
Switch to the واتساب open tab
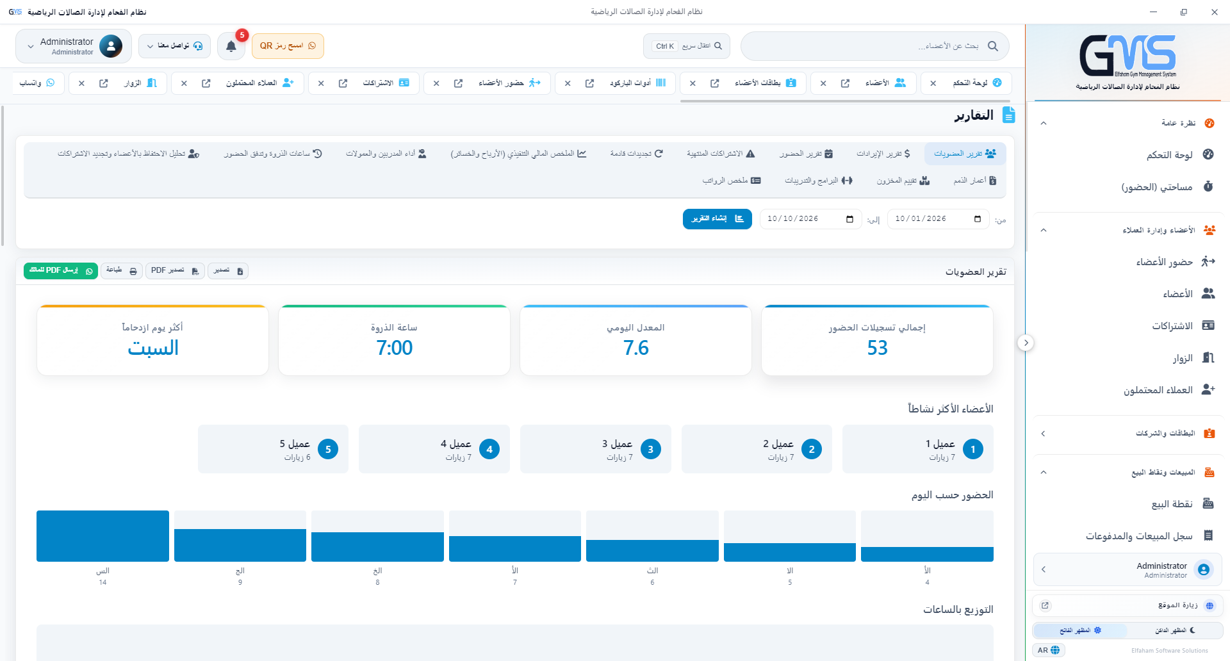click(x=37, y=83)
